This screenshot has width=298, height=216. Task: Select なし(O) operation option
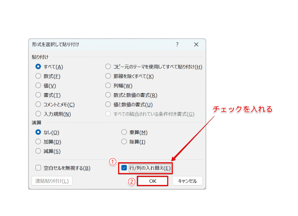pyautogui.click(x=38, y=132)
